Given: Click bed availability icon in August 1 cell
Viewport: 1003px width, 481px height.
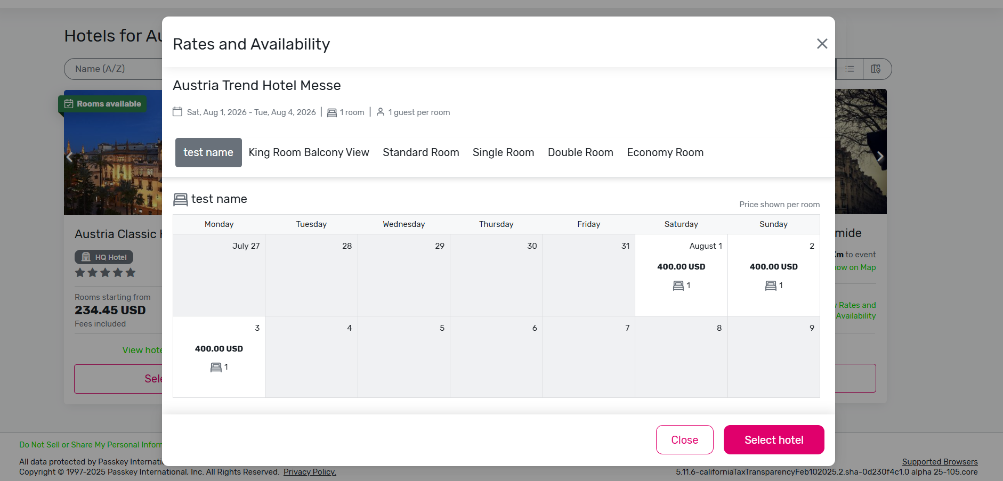Looking at the screenshot, I should [678, 286].
